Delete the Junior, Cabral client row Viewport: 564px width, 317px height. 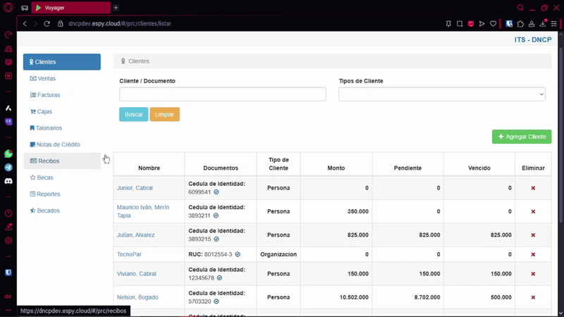pos(533,188)
